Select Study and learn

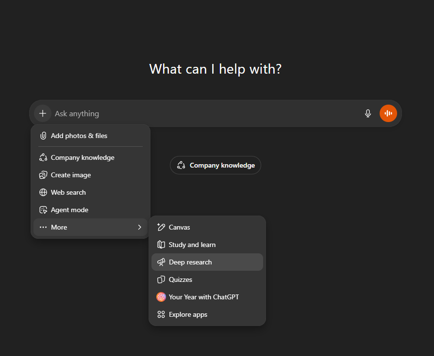coord(192,245)
